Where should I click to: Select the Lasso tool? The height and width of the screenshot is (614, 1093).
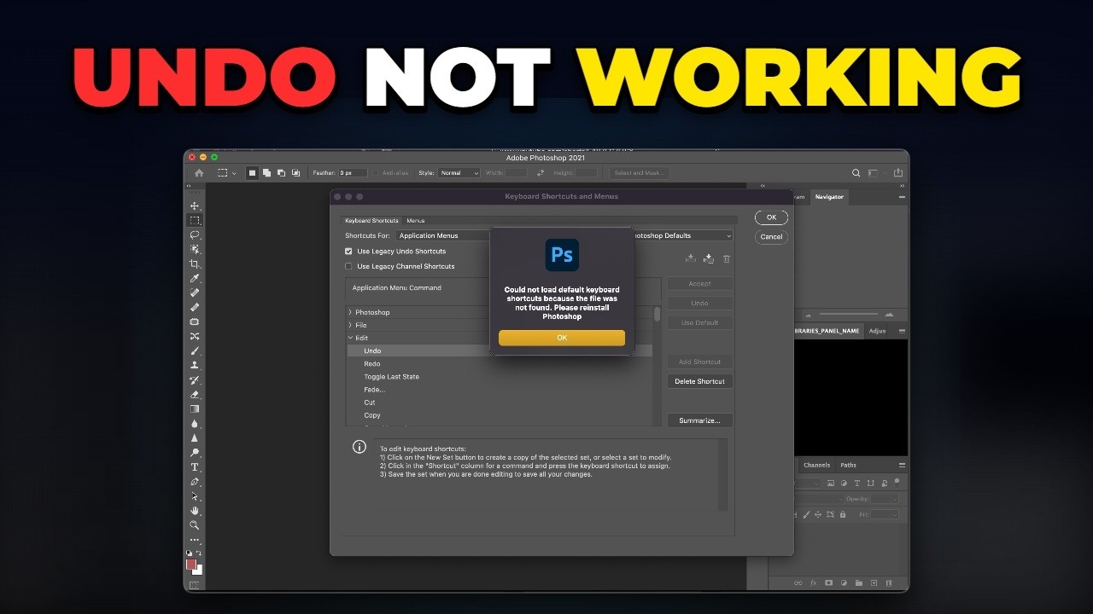coord(195,235)
